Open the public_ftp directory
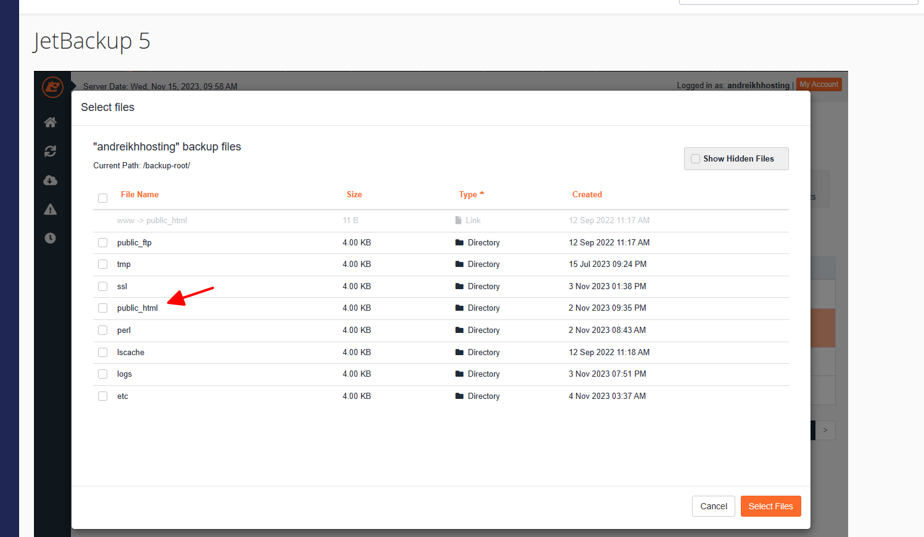924x537 pixels. [134, 242]
